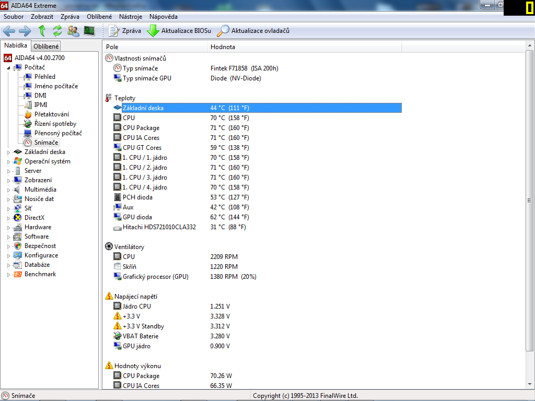Select the Hitachi HDS721010CLA332 drive row
The height and width of the screenshot is (401, 535).
coord(257,227)
